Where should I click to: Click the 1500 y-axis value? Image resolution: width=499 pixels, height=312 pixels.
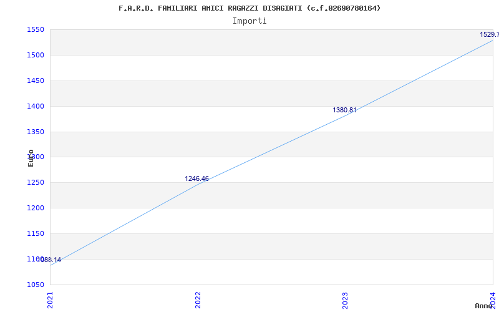36,55
